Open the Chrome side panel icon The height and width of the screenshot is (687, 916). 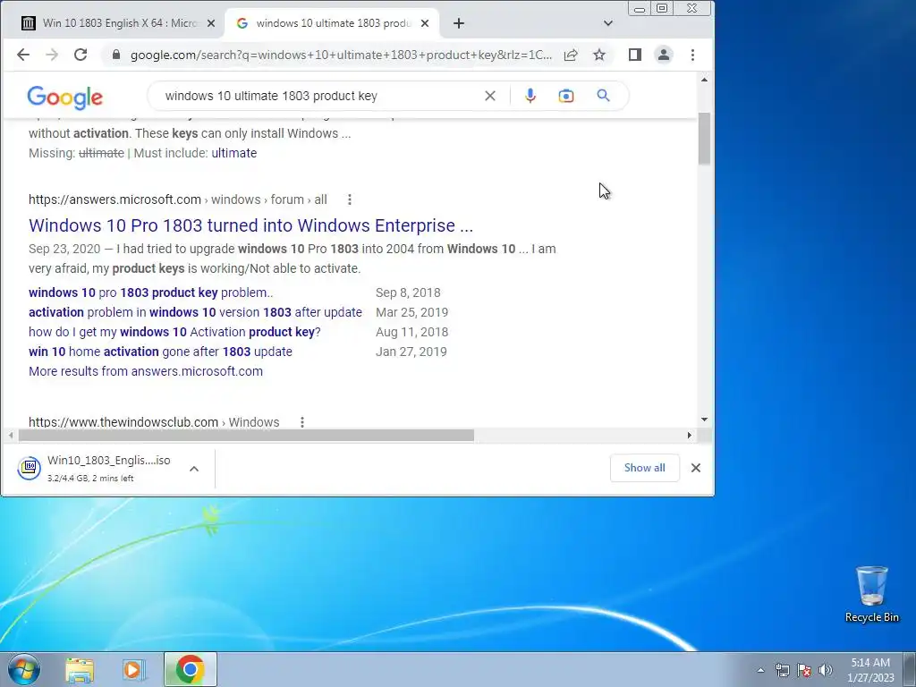click(635, 55)
